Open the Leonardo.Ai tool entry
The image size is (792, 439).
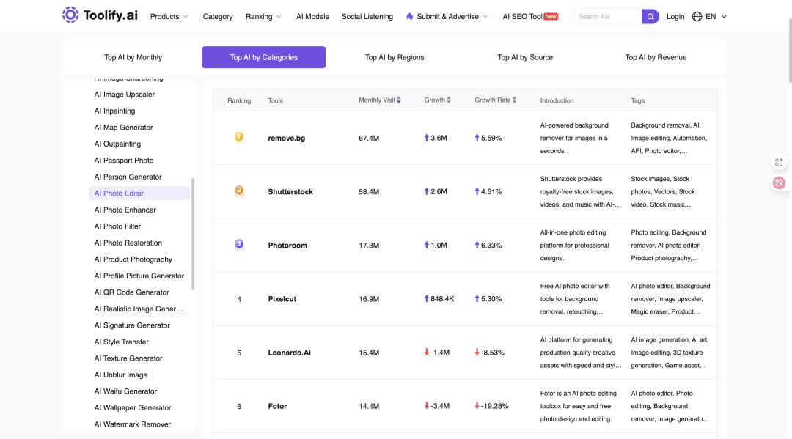click(290, 353)
